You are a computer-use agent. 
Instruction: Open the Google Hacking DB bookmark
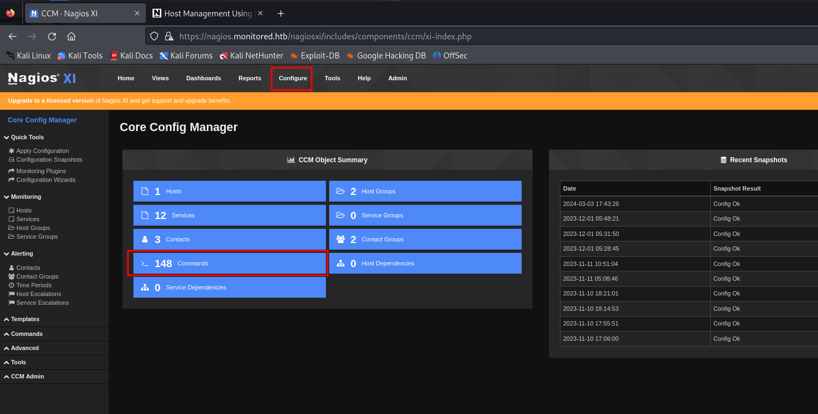point(385,55)
